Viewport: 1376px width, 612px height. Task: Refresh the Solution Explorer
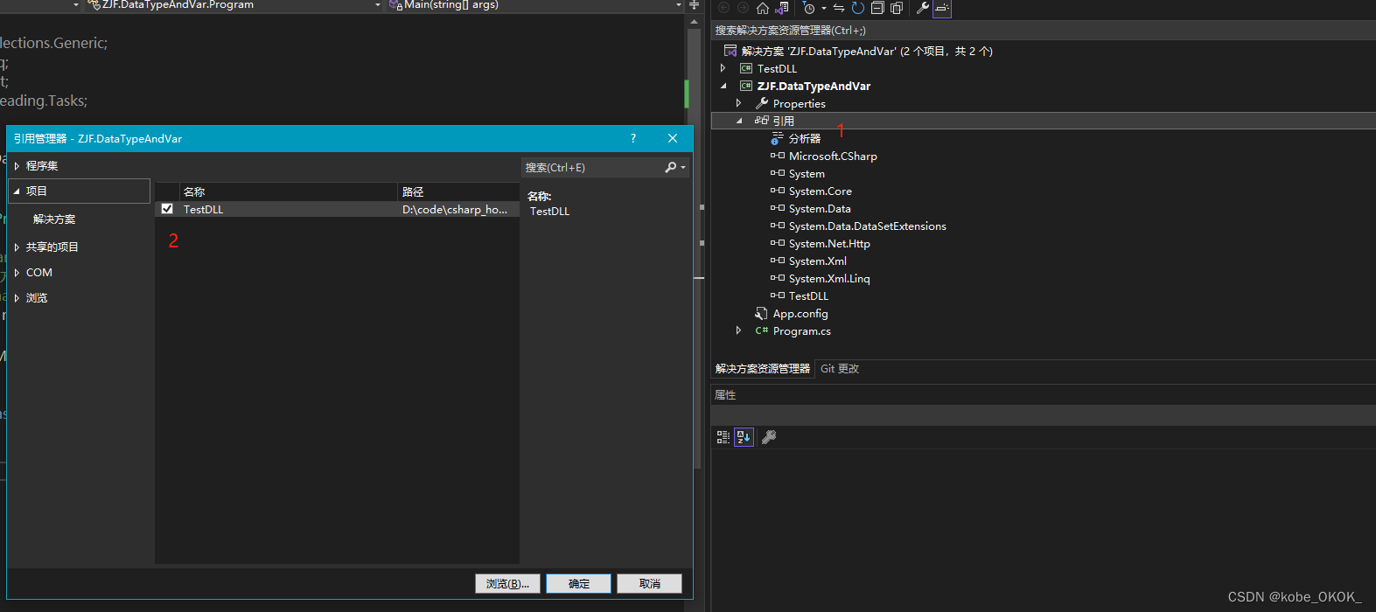pos(858,8)
